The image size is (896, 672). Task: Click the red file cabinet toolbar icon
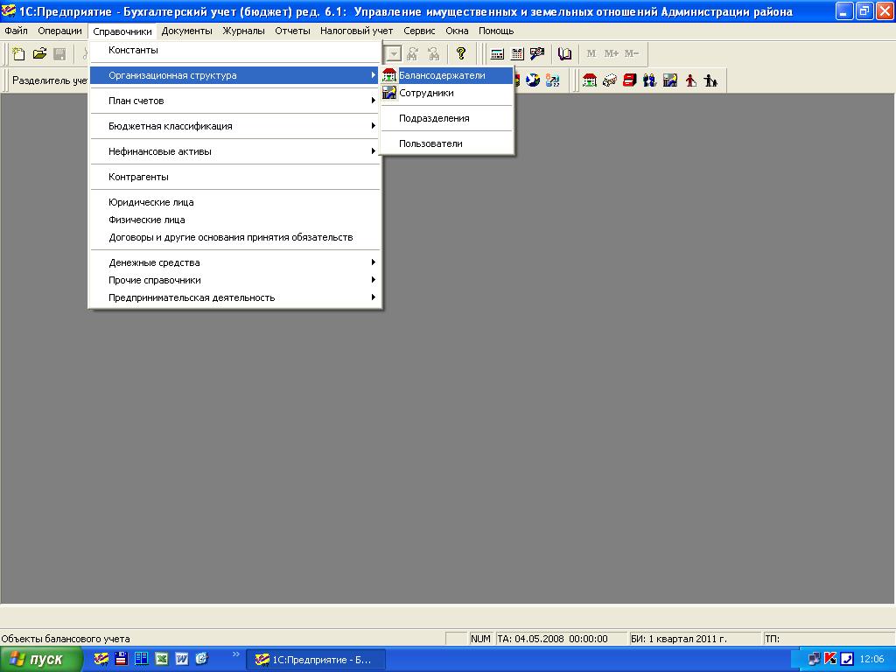(x=630, y=80)
